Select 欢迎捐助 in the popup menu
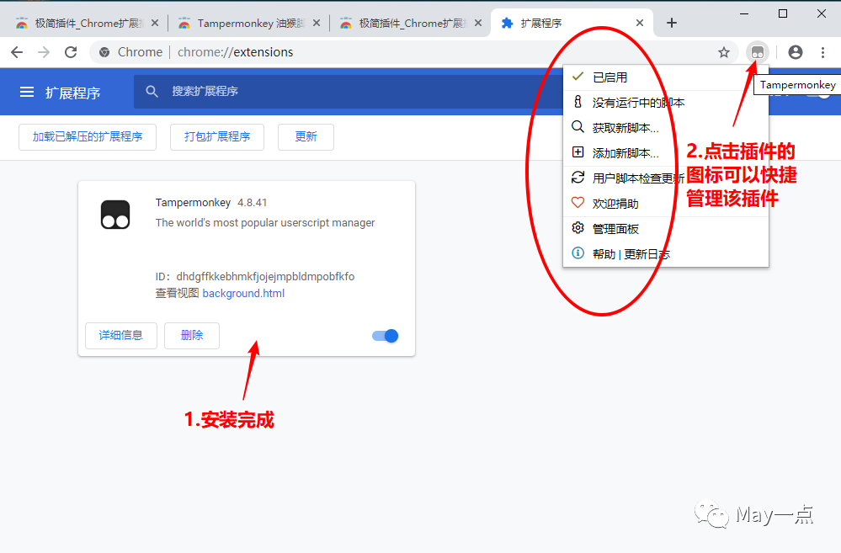Viewport: 841px width, 553px height. coord(666,204)
